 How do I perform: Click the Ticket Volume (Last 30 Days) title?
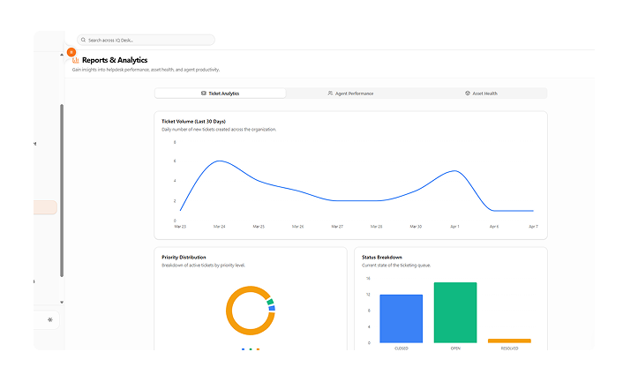(193, 122)
